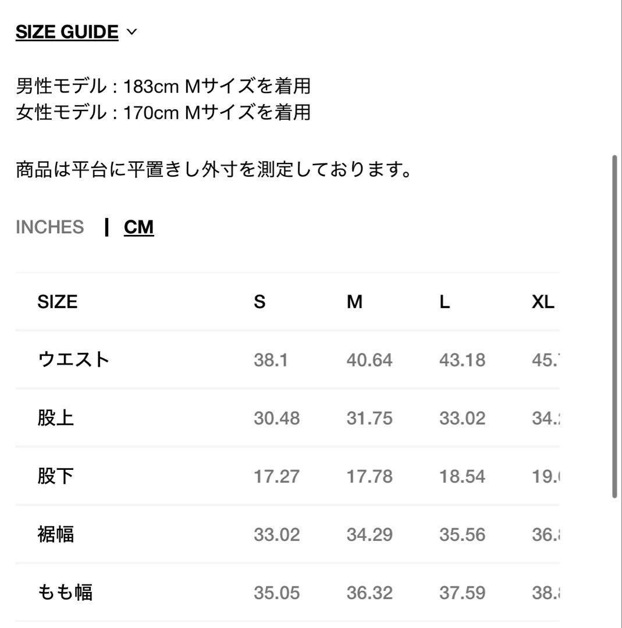Switch measurements to INCHES
The image size is (622, 628).
tap(50, 227)
